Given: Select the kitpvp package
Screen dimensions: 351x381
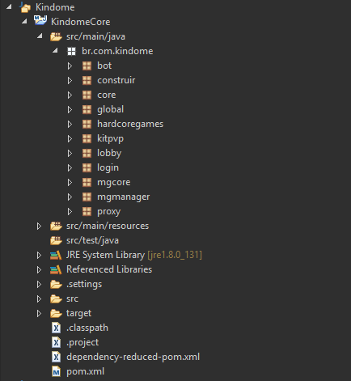Looking at the screenshot, I should tap(111, 139).
